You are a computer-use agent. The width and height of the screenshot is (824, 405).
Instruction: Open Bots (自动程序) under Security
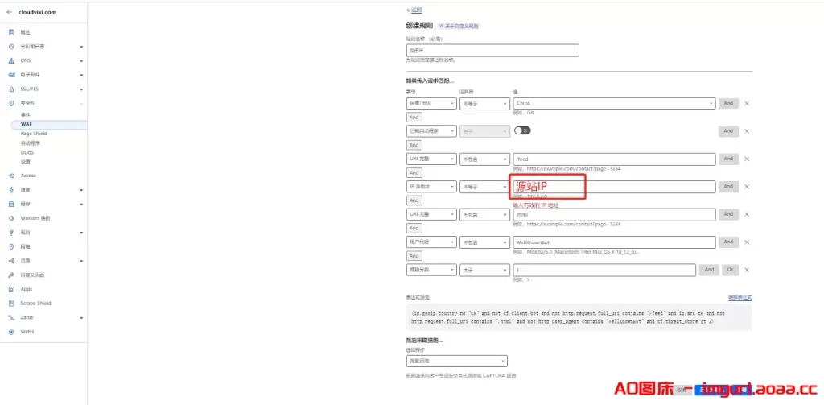[x=31, y=143]
